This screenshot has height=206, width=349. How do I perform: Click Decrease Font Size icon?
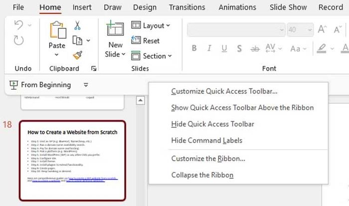(338, 29)
